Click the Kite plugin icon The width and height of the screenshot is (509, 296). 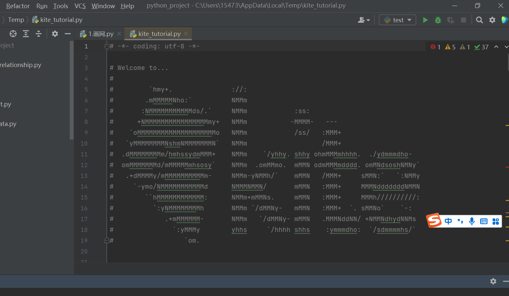(x=504, y=20)
